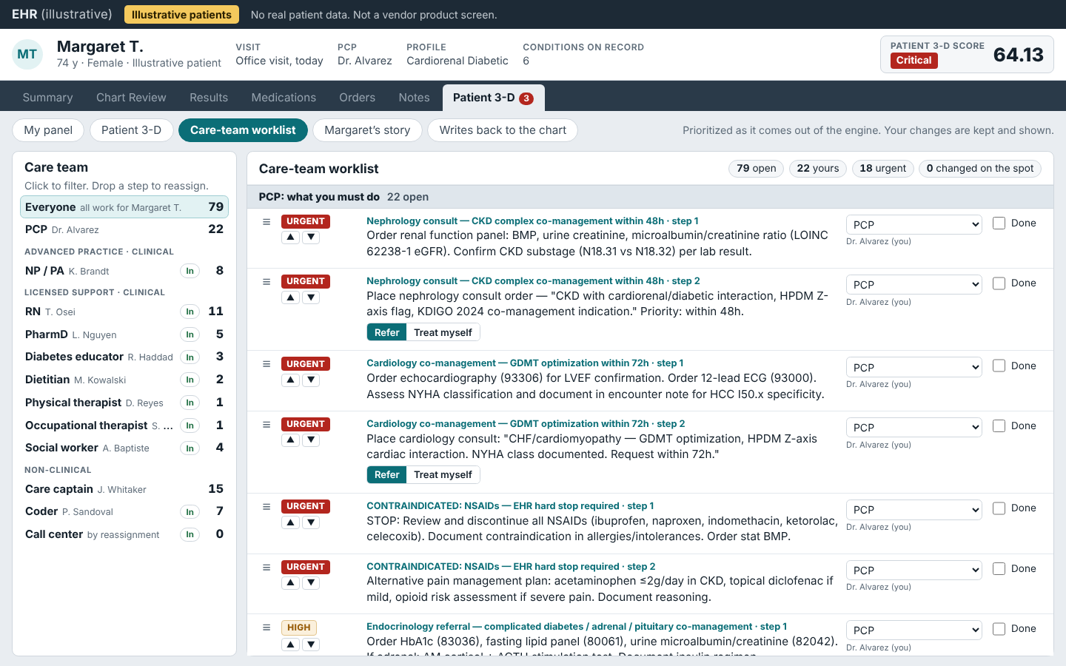Toggle Call center In badge
The width and height of the screenshot is (1066, 666).
point(190,534)
